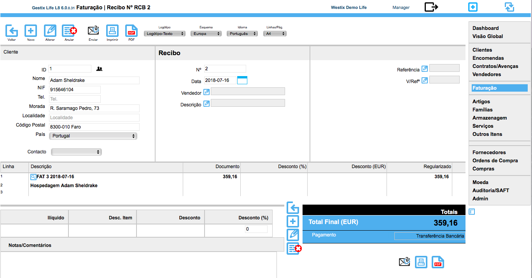Open Artigos in side menu
The height and width of the screenshot is (278, 532).
tap(481, 101)
